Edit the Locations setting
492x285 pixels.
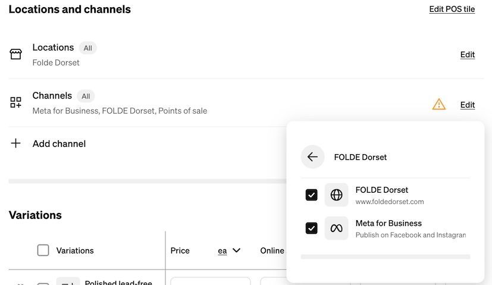(x=468, y=55)
